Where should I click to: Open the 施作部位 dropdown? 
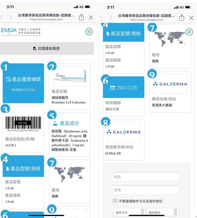coord(162,213)
